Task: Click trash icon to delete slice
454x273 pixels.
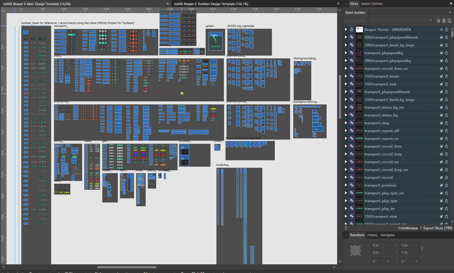Action: 346,228
